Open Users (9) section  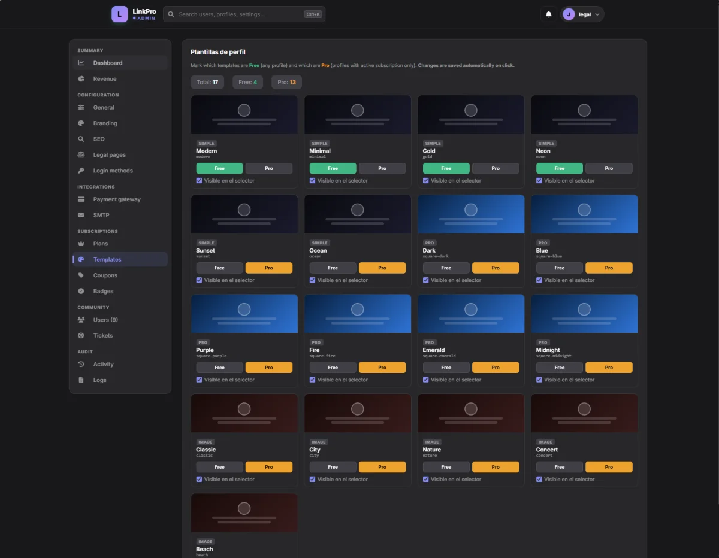click(x=120, y=320)
